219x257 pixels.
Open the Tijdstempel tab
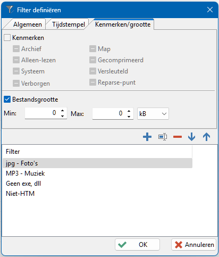tap(69, 24)
